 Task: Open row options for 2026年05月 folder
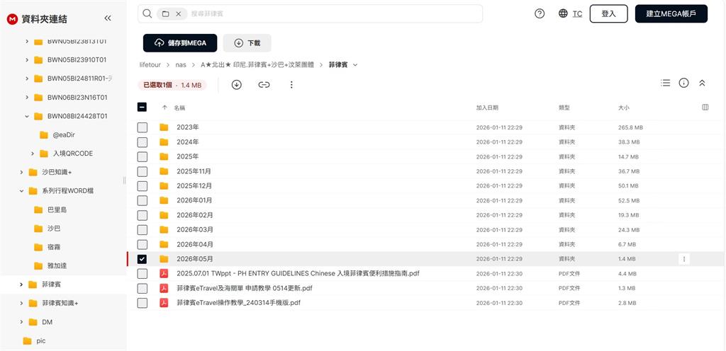(x=684, y=259)
